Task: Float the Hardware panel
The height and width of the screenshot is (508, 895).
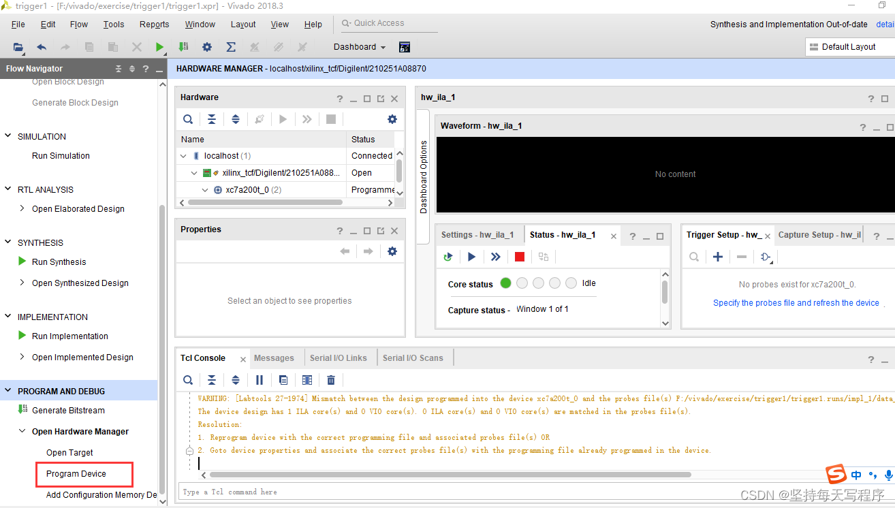Action: click(x=381, y=99)
